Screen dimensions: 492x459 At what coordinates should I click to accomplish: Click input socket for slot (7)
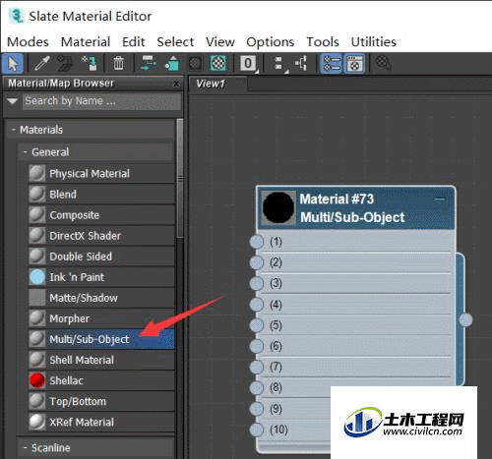tap(257, 367)
